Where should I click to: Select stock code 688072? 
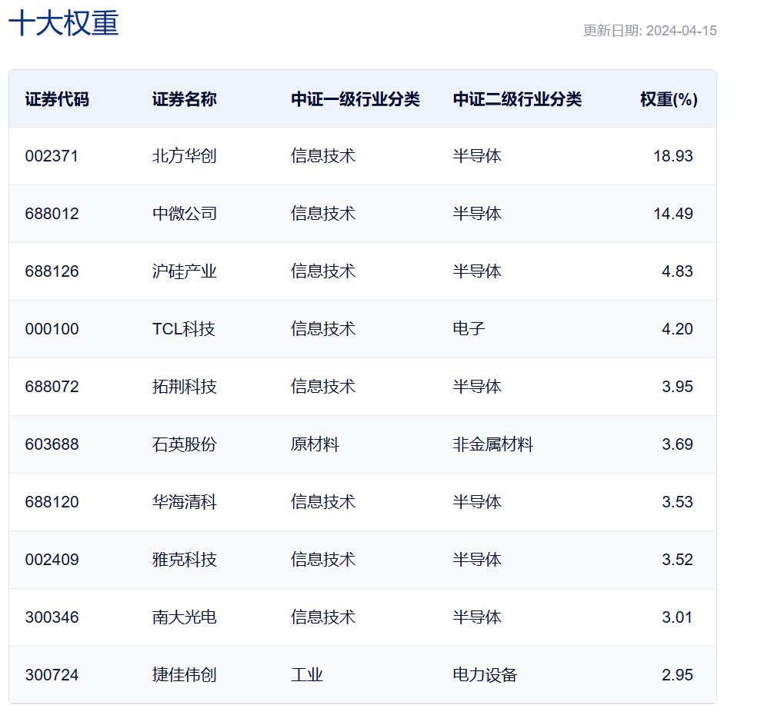[52, 387]
